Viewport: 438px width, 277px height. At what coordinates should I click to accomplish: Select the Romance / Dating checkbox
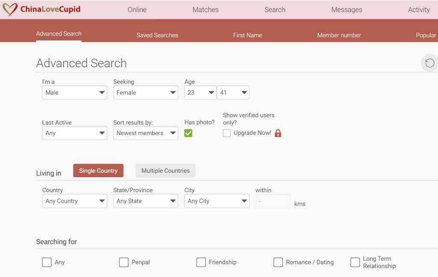tap(278, 262)
